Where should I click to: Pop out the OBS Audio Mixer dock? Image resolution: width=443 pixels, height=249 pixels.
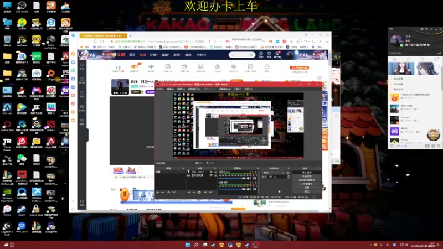click(x=258, y=168)
